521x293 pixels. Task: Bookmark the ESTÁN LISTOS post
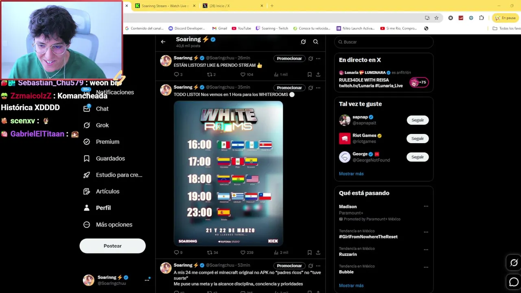point(309,74)
